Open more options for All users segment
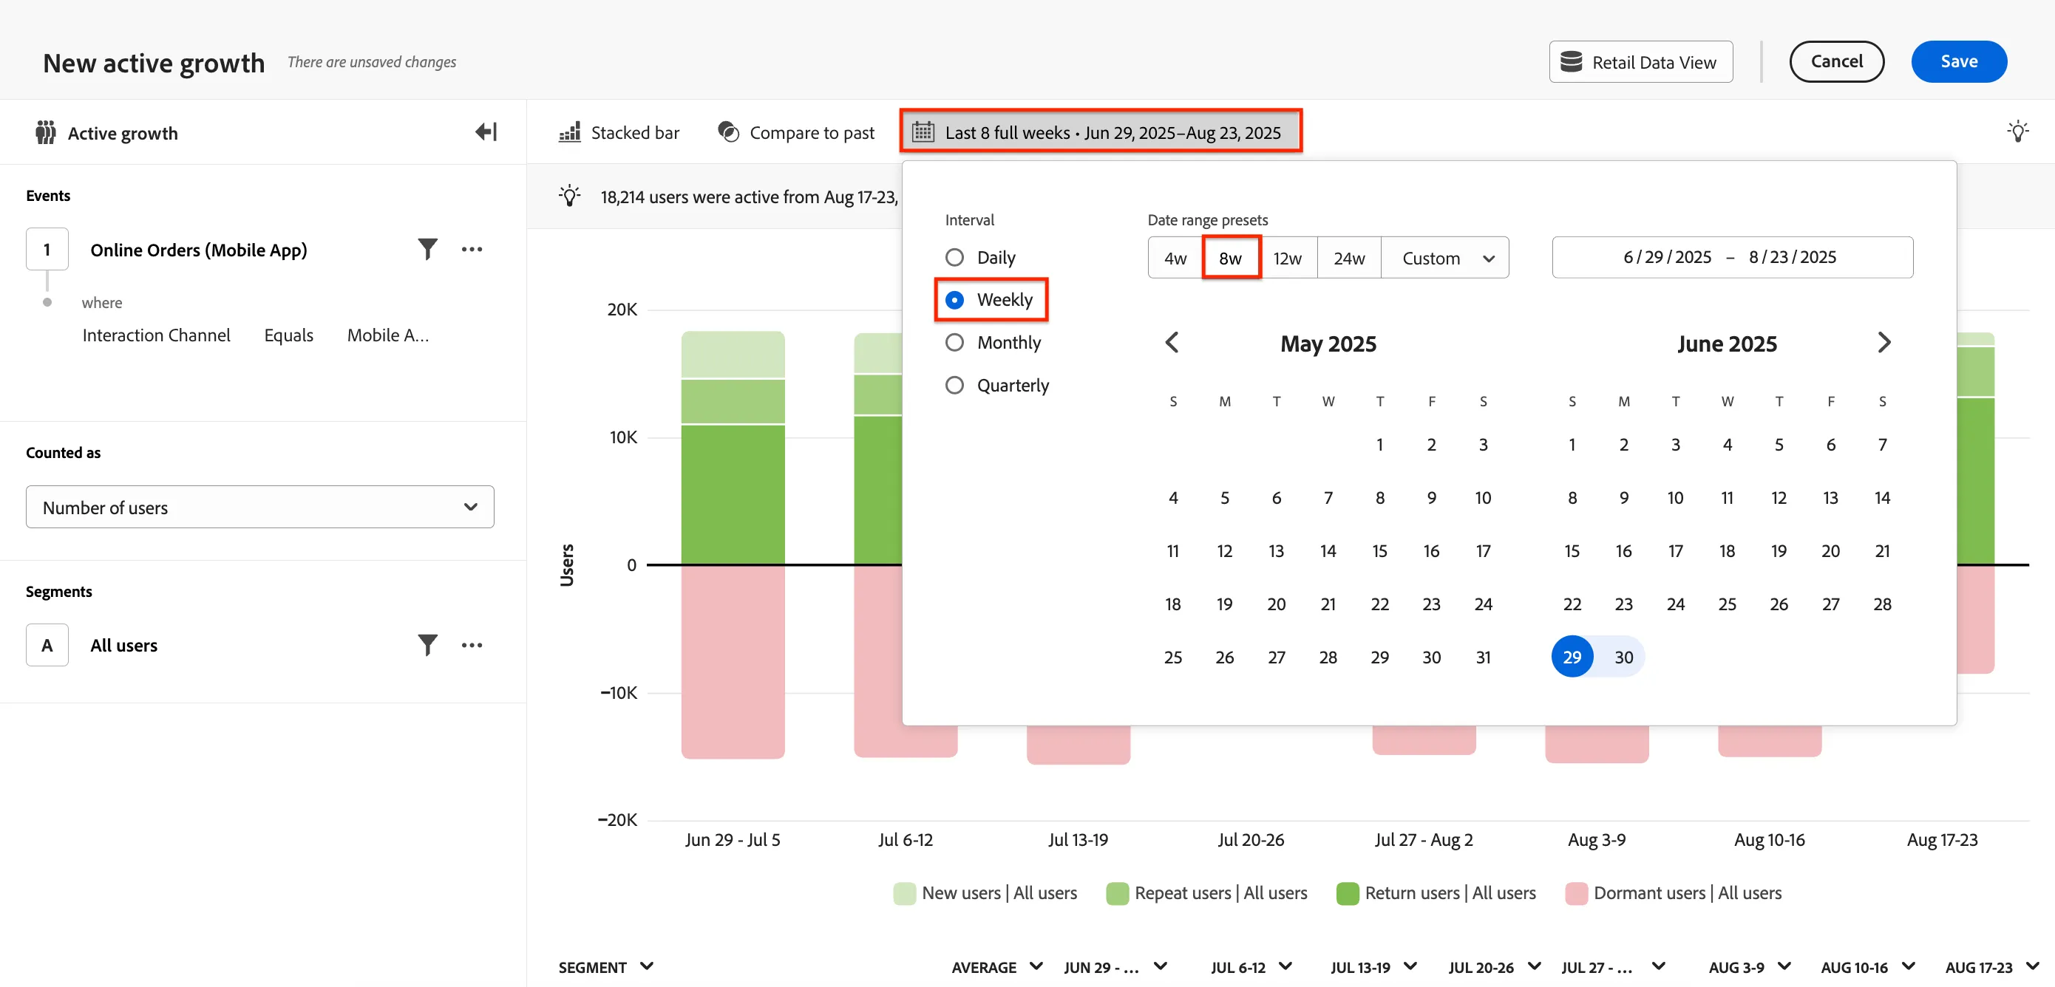The image size is (2055, 987). (x=472, y=645)
